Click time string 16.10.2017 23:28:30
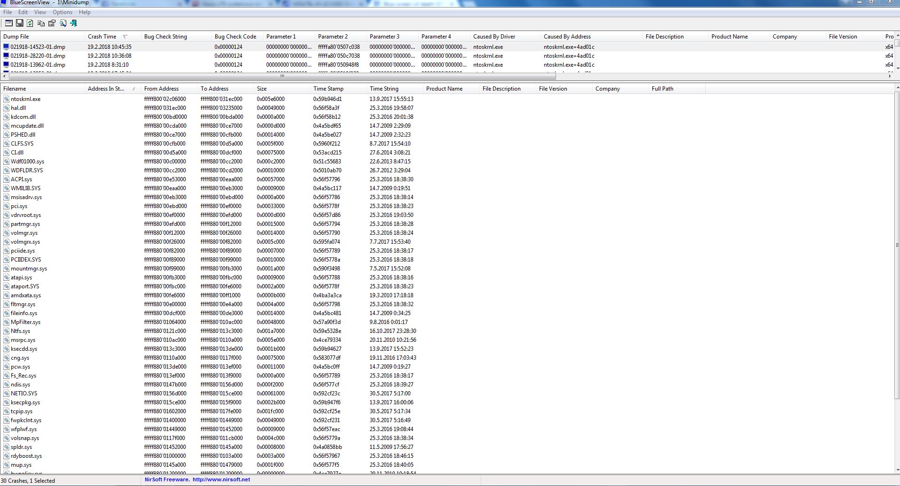 coord(393,331)
